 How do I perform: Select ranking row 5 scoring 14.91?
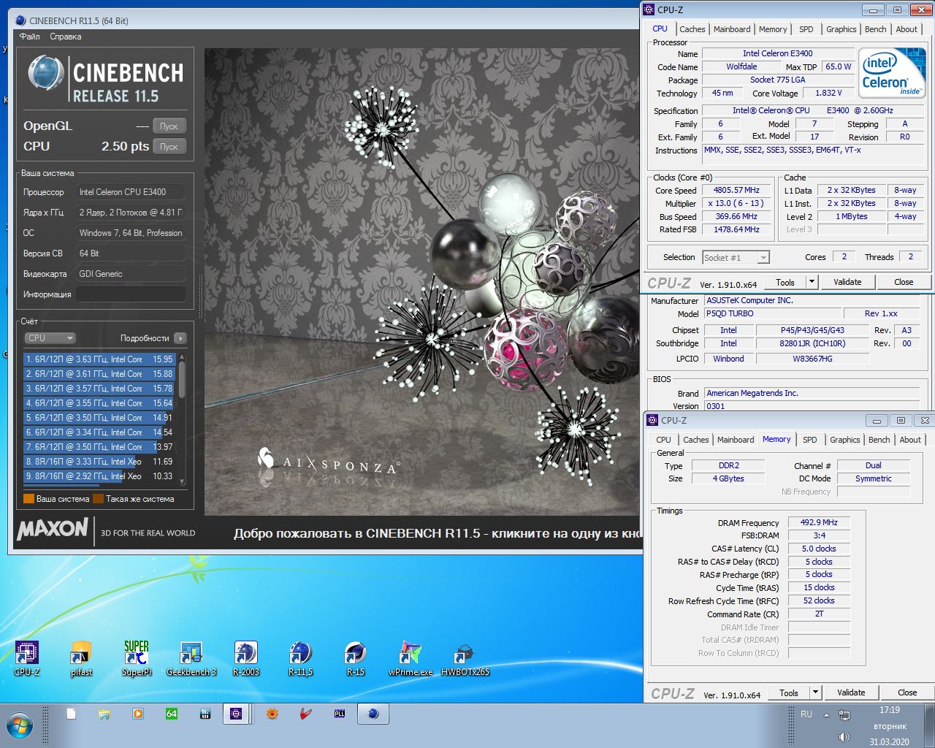click(x=99, y=418)
